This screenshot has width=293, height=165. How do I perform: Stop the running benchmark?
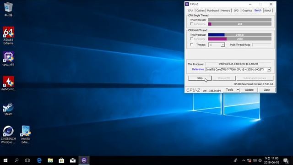pyautogui.click(x=200, y=78)
